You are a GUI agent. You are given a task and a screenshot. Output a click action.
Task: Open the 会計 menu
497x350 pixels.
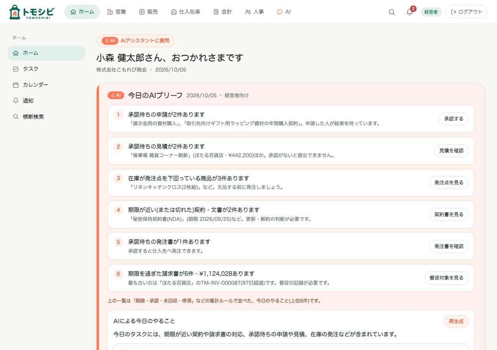click(222, 12)
